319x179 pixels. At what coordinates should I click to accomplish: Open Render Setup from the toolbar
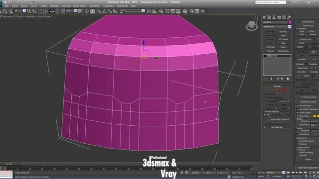[x=191, y=11]
